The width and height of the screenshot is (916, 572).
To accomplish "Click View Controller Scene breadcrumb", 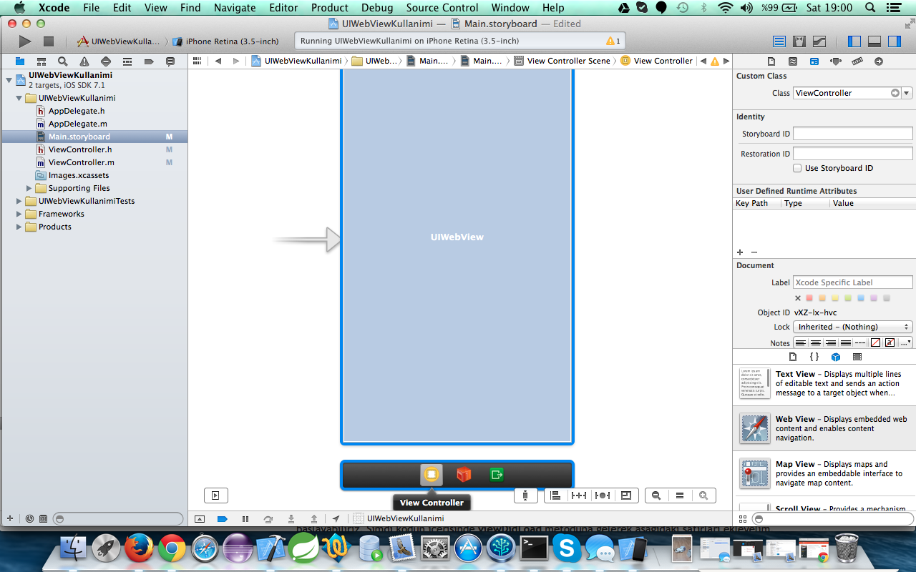I will (x=562, y=61).
